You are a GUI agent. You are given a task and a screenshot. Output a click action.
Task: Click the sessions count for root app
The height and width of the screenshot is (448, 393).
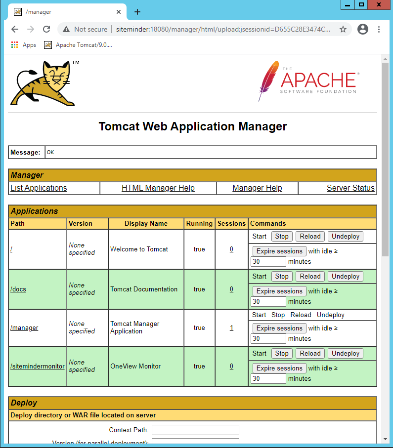tap(231, 249)
